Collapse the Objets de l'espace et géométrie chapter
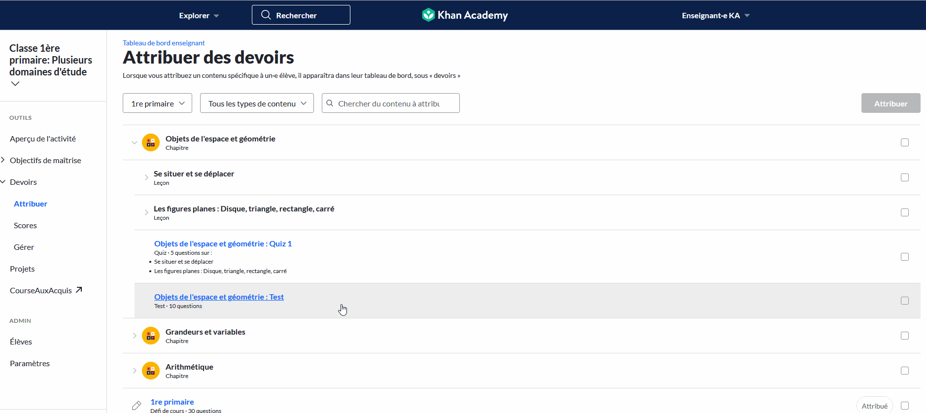The image size is (926, 413). click(134, 142)
